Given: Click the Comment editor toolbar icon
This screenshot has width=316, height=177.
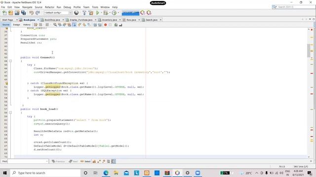Looking at the screenshot, I should pos(116,25).
